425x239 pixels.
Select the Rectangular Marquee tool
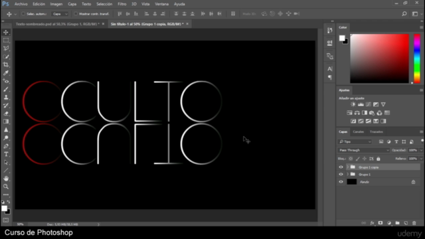tap(6, 40)
